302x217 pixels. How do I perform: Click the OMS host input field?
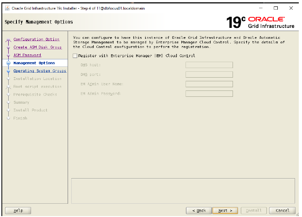coord(209,65)
